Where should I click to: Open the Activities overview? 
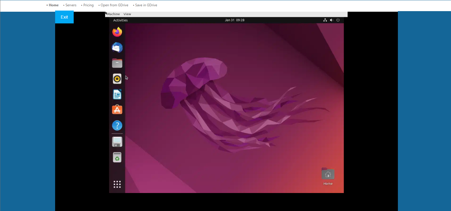(120, 20)
